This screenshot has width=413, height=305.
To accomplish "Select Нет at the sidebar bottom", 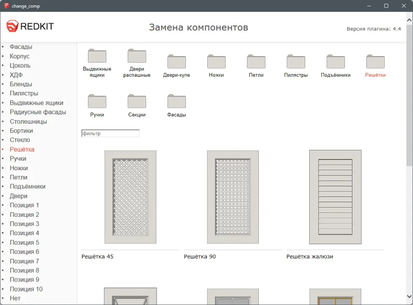I will [x=15, y=298].
